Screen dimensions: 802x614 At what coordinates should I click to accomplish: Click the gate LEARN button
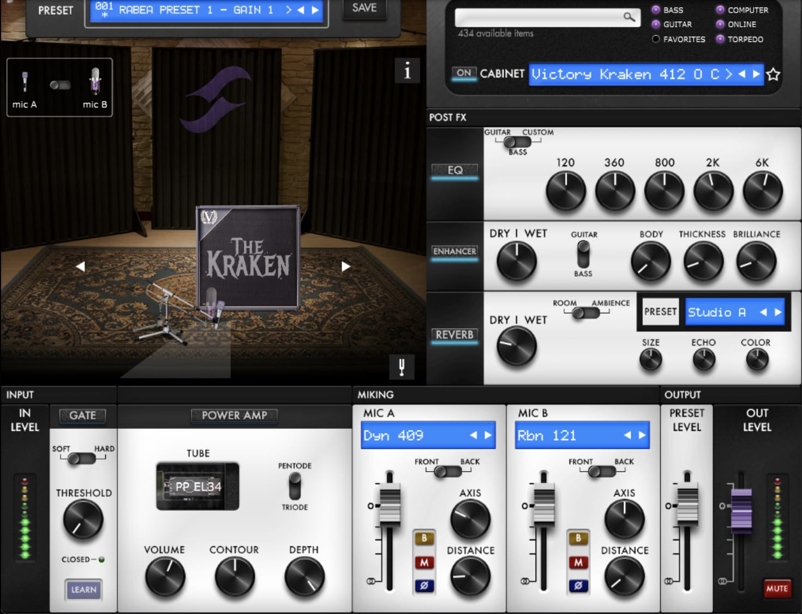click(83, 589)
